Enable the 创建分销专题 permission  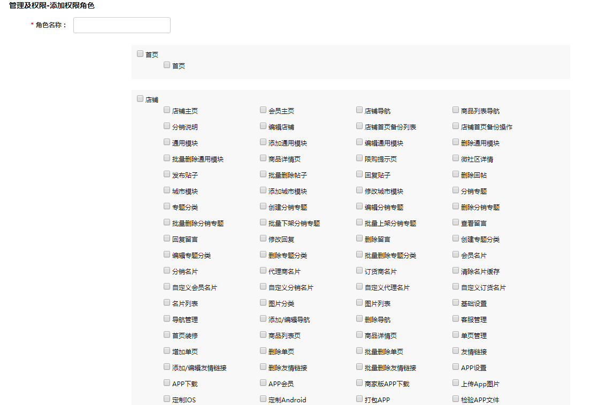coord(263,207)
